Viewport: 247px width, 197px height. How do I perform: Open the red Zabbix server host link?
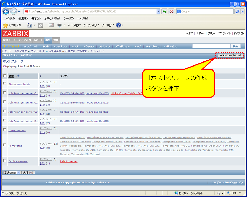[x=69, y=161]
